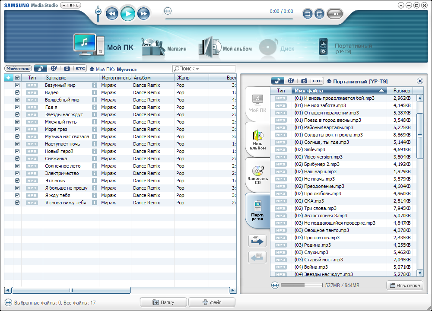Add a folder with the Папку button
The height and width of the screenshot is (311, 432).
coord(163,302)
